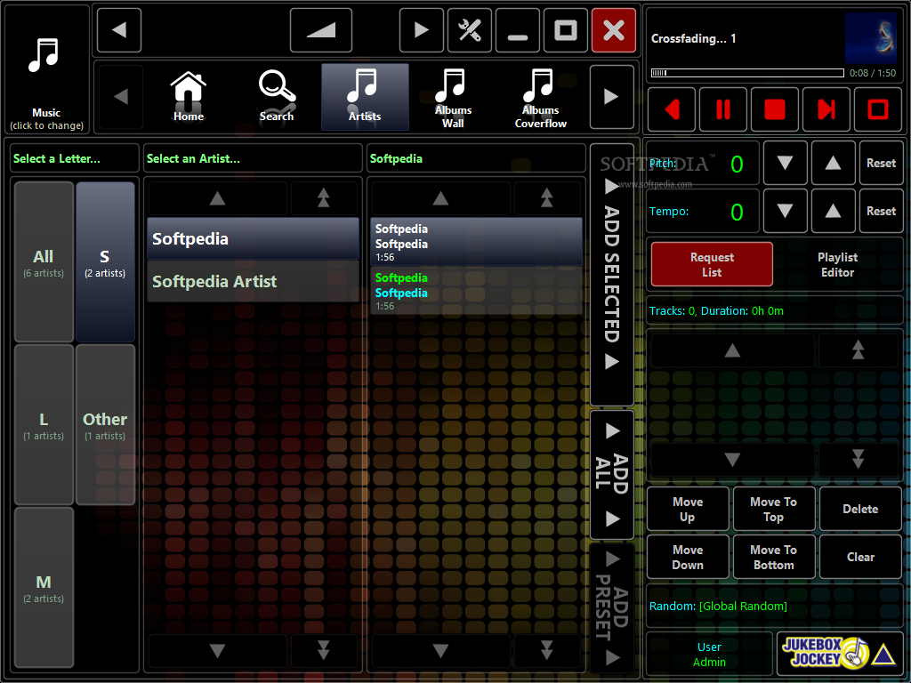
Task: Select the Softpedia artist row
Action: click(x=253, y=238)
